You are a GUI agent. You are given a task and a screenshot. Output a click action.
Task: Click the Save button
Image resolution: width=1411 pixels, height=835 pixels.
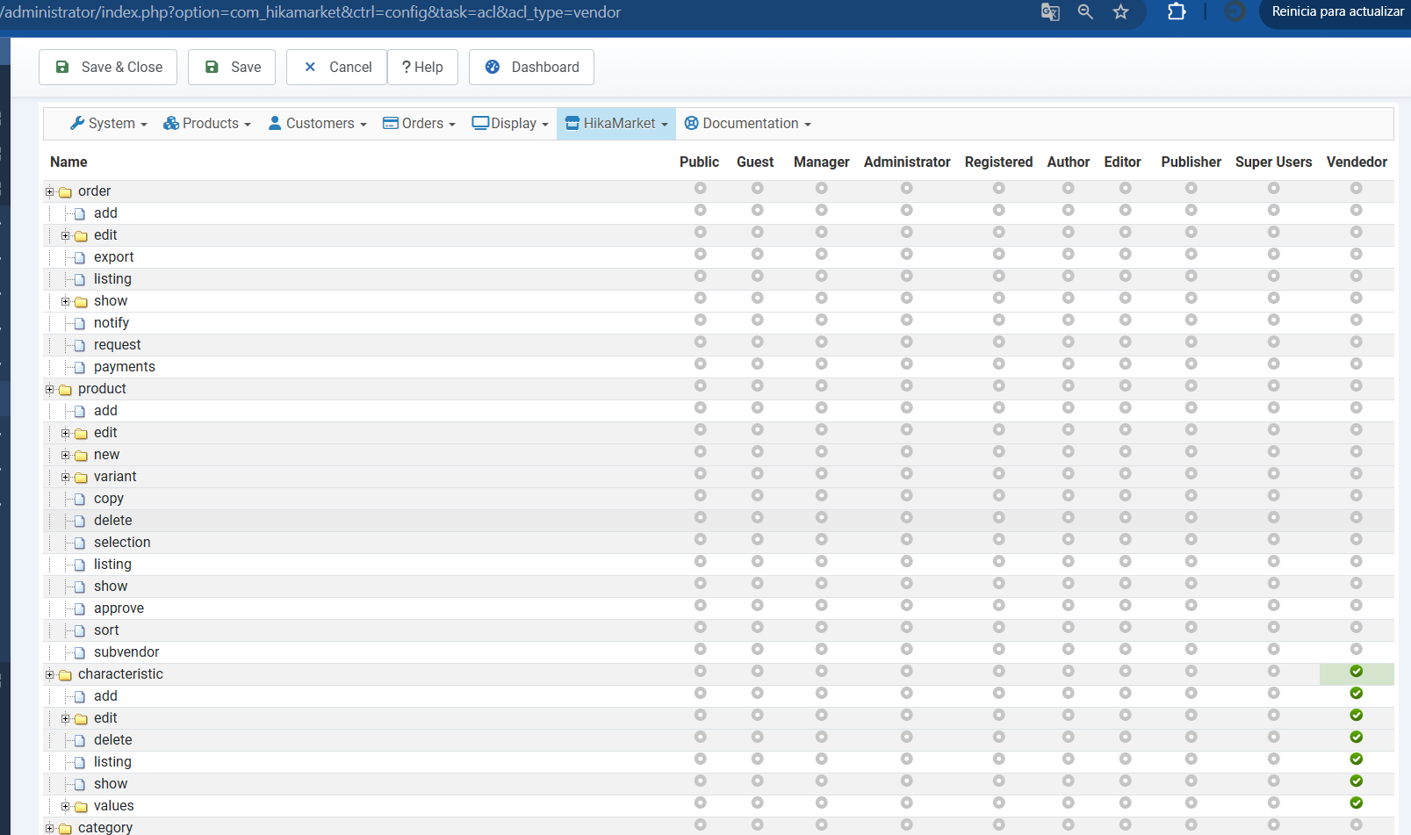pos(232,67)
